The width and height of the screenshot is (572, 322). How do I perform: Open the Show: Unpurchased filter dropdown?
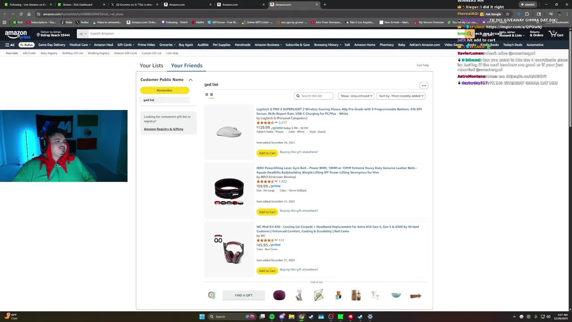(x=356, y=96)
